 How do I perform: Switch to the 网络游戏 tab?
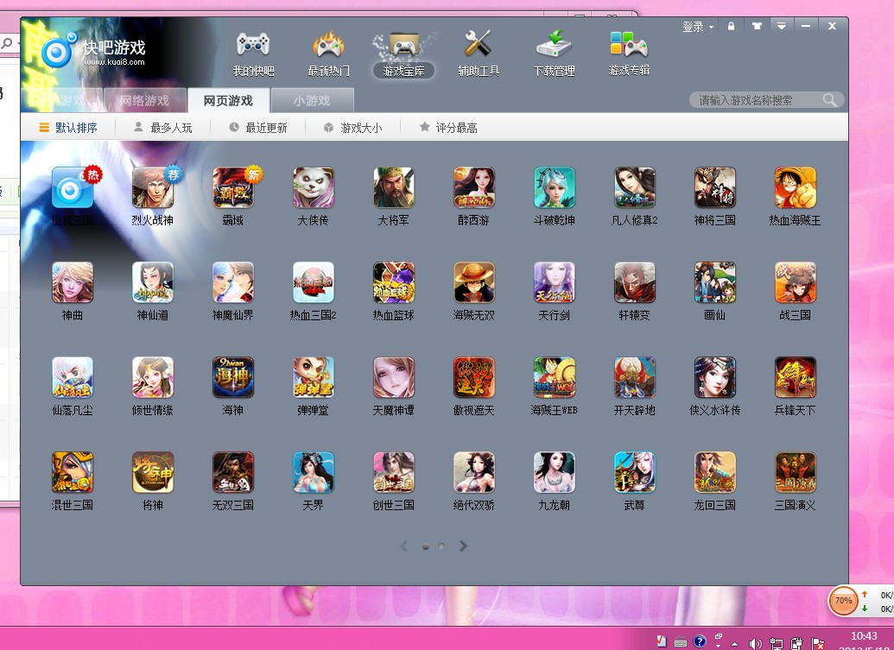coord(144,101)
